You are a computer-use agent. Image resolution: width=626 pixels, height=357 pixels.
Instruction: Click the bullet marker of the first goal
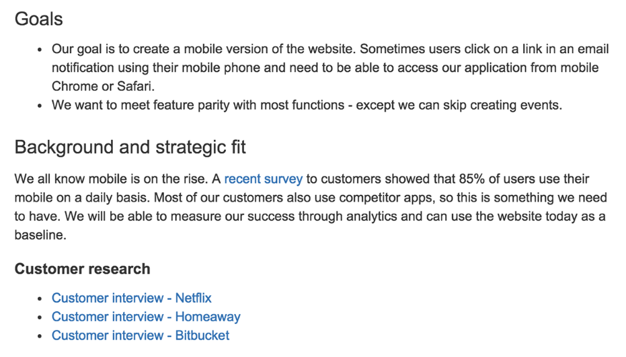coord(40,50)
